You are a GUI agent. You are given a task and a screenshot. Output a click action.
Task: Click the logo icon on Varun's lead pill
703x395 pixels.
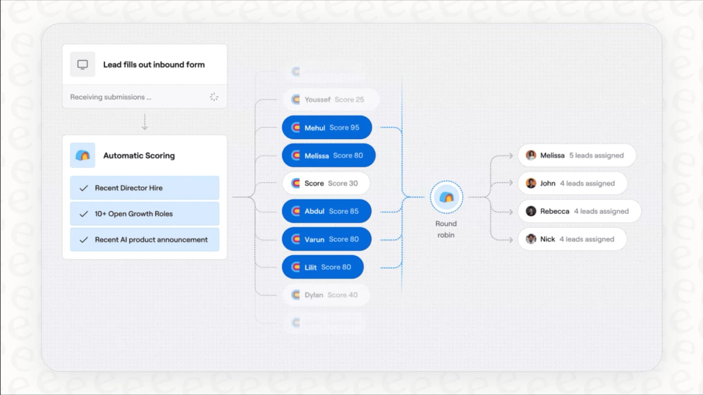[295, 239]
